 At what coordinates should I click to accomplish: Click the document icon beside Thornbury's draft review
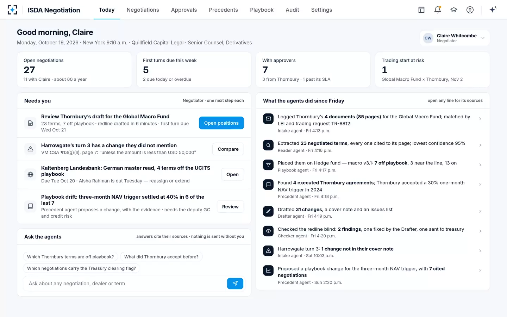31,123
